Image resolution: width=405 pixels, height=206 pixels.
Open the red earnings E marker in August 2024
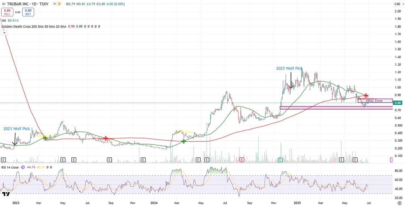coord(242,160)
